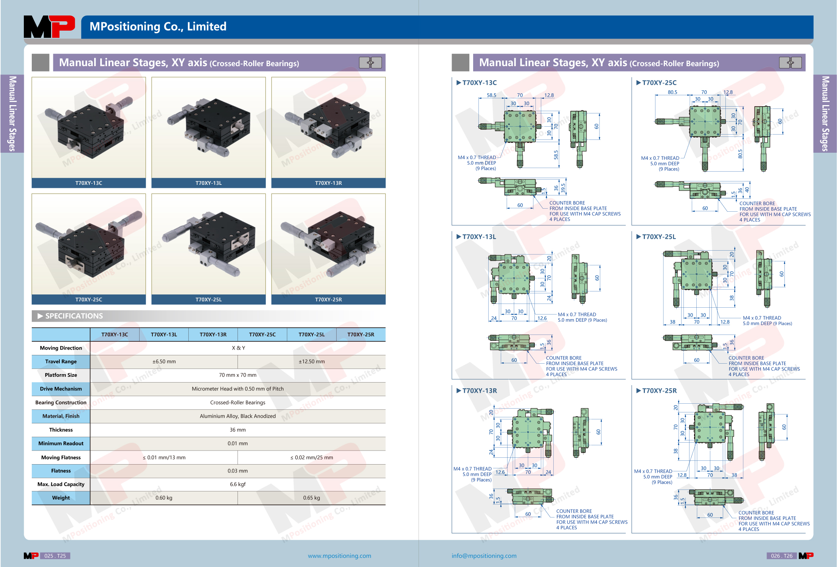Image resolution: width=837 pixels, height=567 pixels.
Task: Select the right Manual Linear Stages side tab
Action: tap(825, 113)
